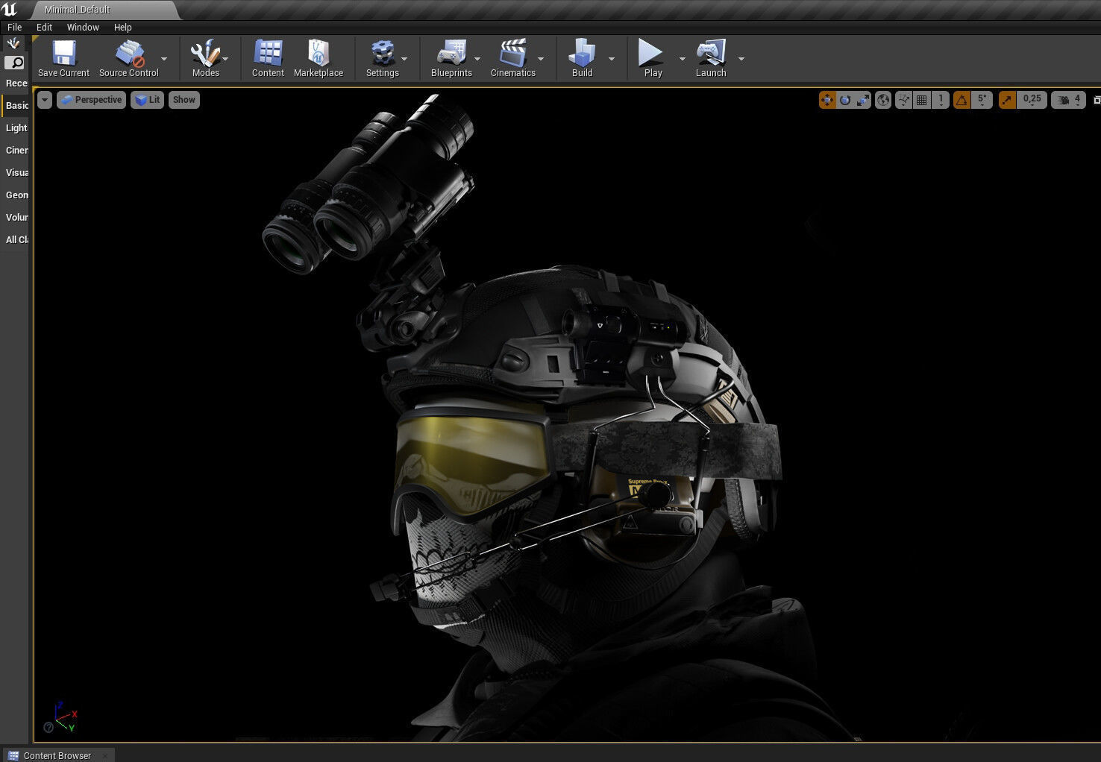Select the Lights category
1101x762 pixels.
click(15, 127)
